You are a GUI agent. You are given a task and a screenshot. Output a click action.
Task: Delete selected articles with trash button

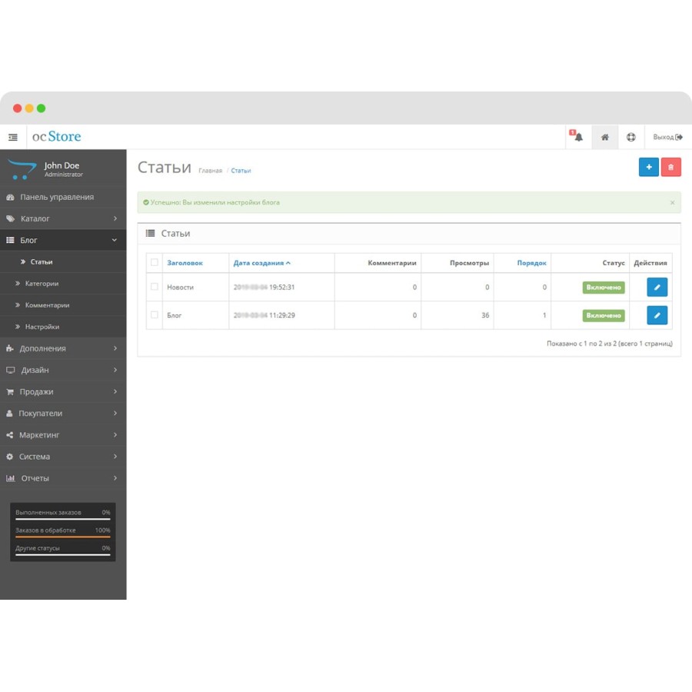670,167
